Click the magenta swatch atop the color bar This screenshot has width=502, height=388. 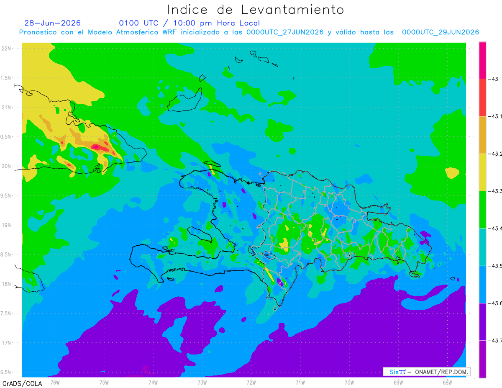pos(482,60)
